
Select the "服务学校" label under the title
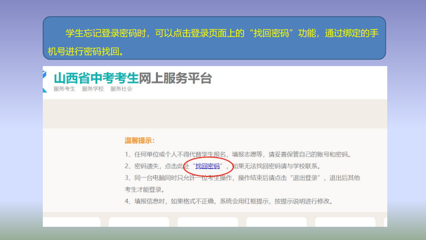pos(93,89)
